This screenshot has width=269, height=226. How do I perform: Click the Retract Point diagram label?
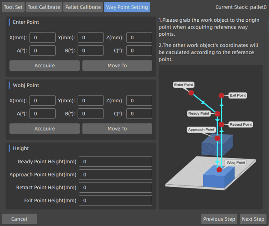240,125
